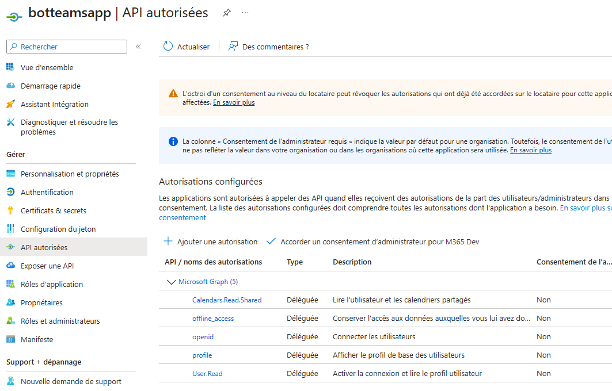The image size is (612, 391).
Task: Click Actualiser button label
Action: click(193, 47)
